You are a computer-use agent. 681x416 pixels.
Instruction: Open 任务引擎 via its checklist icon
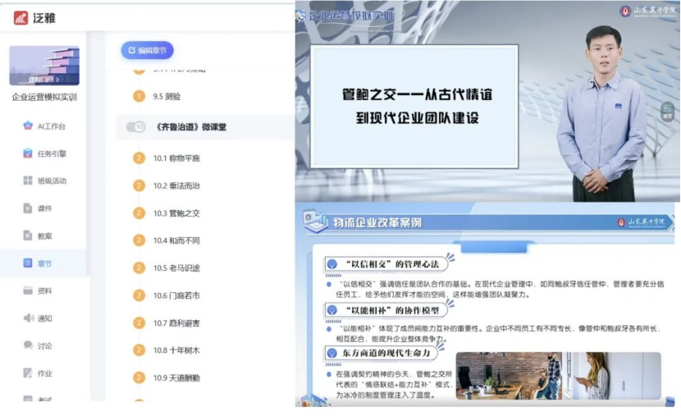coord(28,153)
